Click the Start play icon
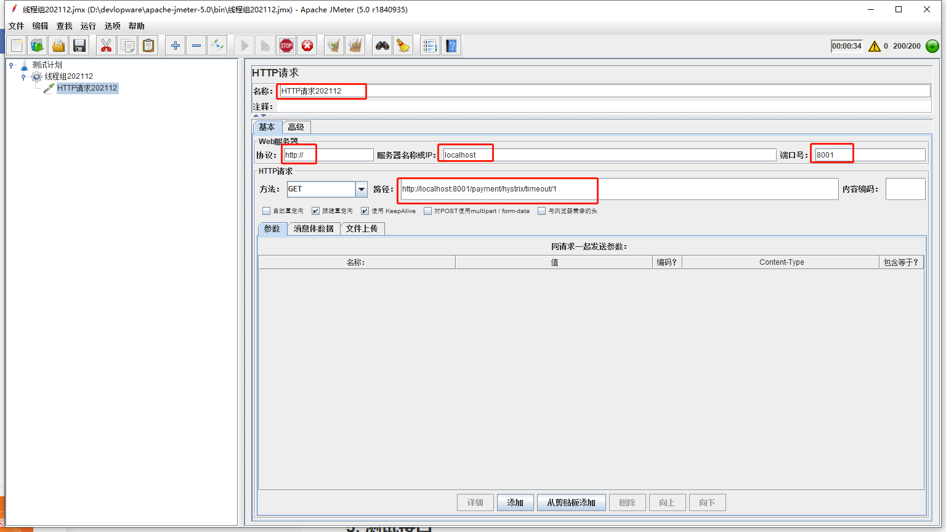The image size is (946, 532). pyautogui.click(x=245, y=46)
